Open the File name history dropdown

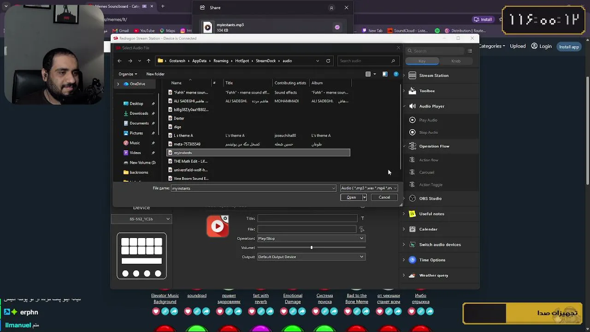334,188
